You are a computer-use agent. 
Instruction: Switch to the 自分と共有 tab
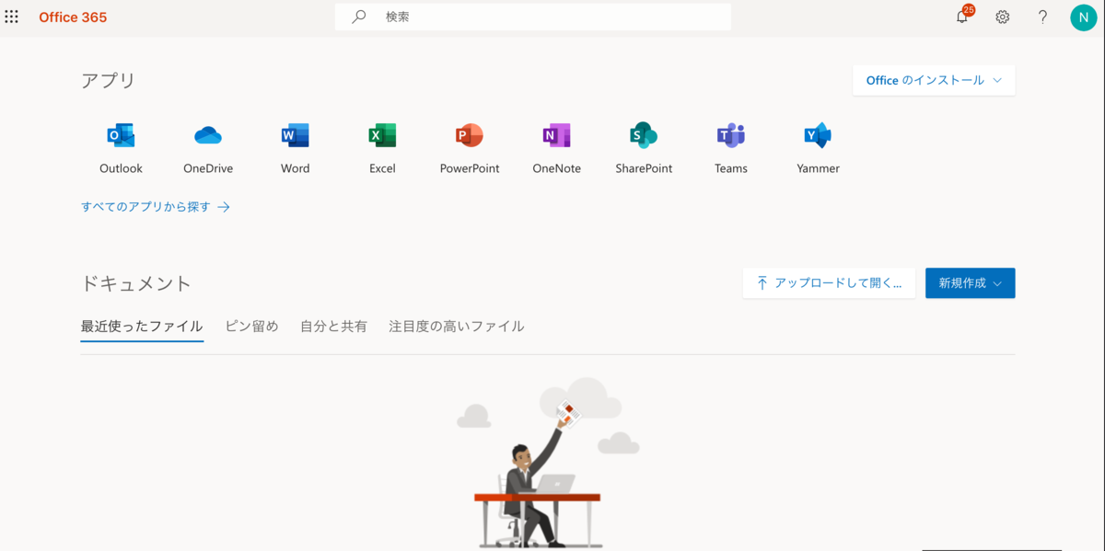(x=333, y=327)
